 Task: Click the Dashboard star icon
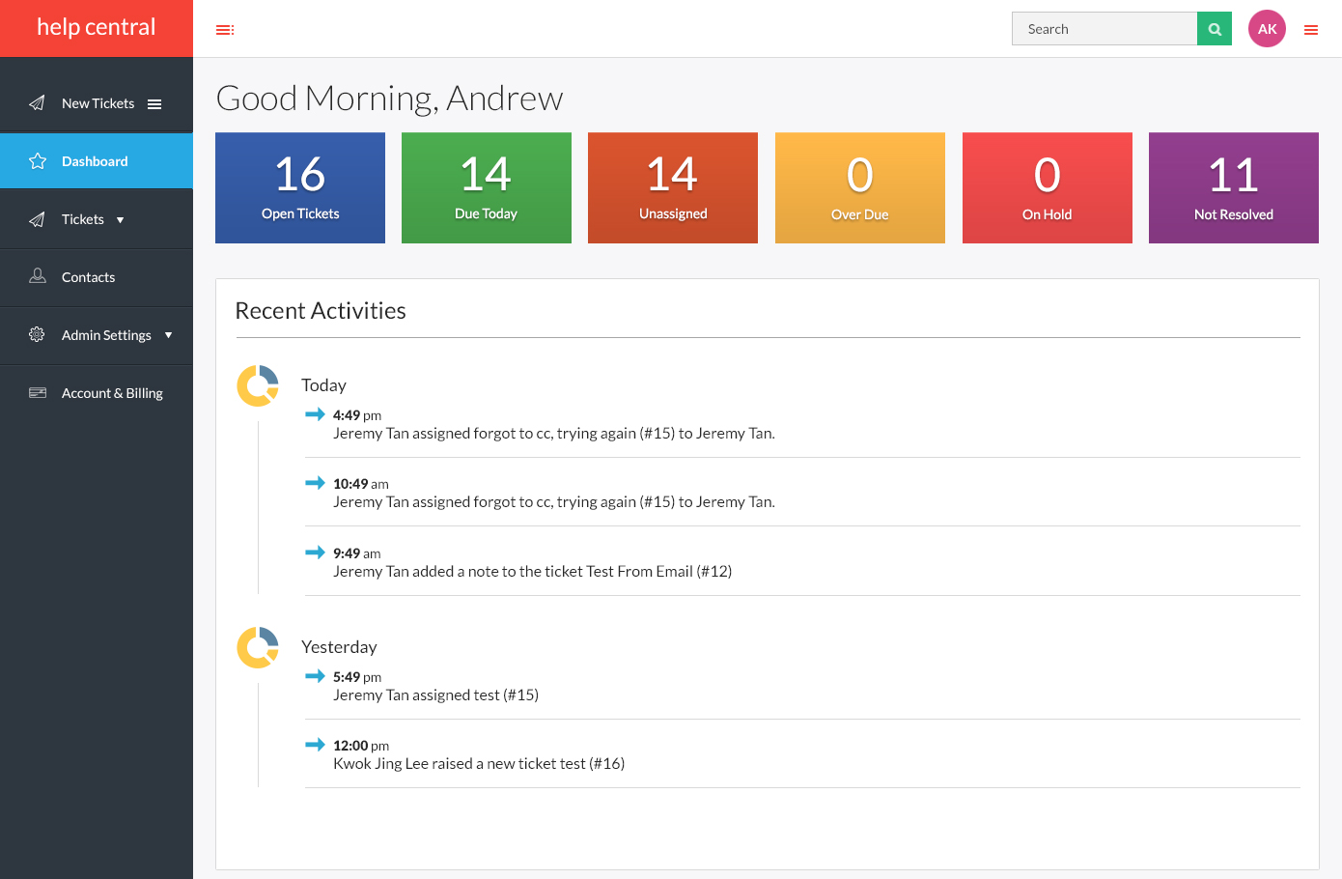tap(38, 161)
